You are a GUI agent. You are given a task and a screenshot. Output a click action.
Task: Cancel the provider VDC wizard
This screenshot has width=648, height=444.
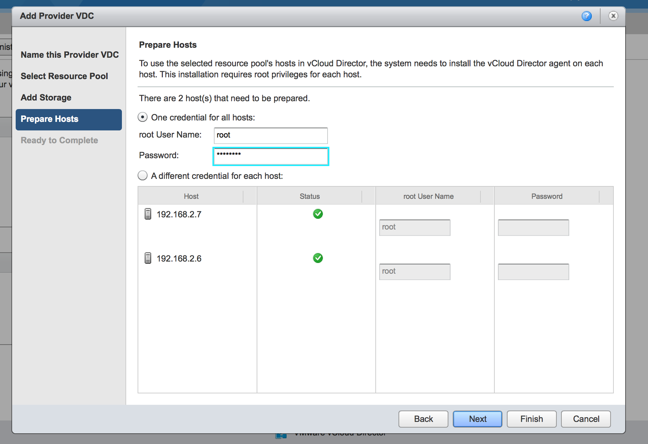(x=586, y=419)
